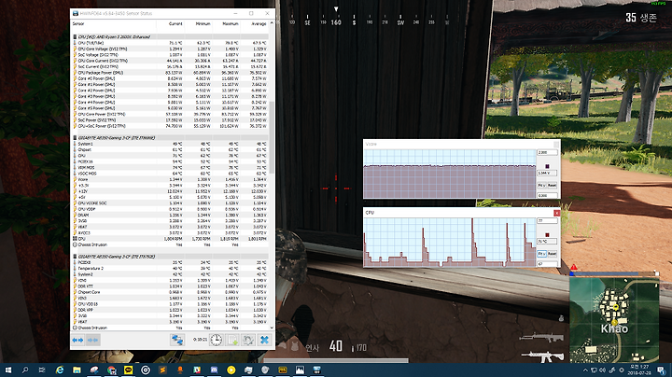Image resolution: width=672 pixels, height=377 pixels.
Task: Select the Chipset temperature sensor row
Action: pyautogui.click(x=170, y=150)
